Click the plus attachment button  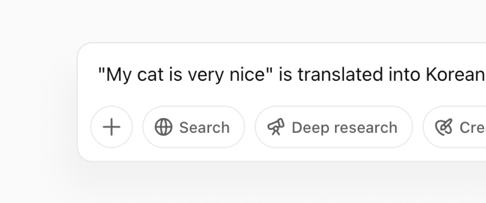click(112, 127)
